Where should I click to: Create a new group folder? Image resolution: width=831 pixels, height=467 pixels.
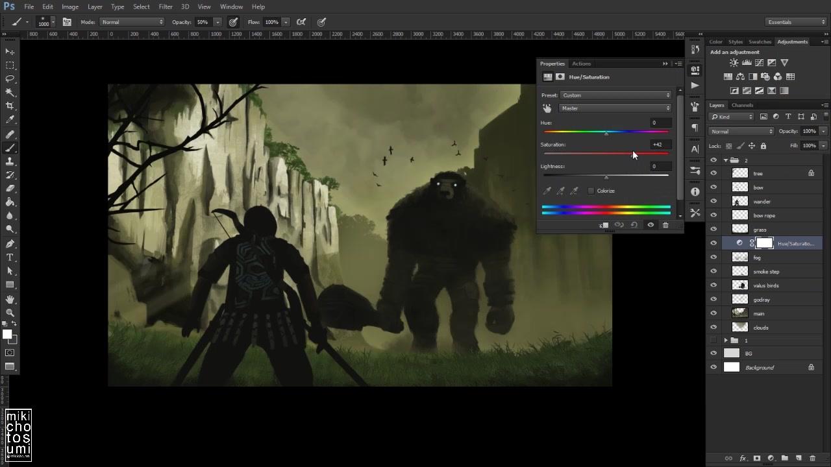pyautogui.click(x=784, y=459)
